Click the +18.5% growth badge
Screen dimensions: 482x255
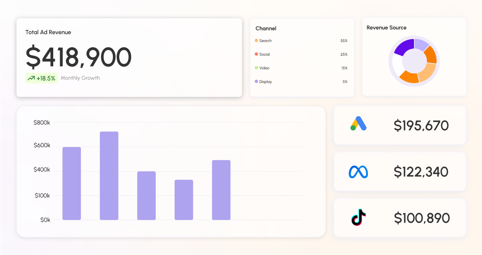click(x=42, y=78)
